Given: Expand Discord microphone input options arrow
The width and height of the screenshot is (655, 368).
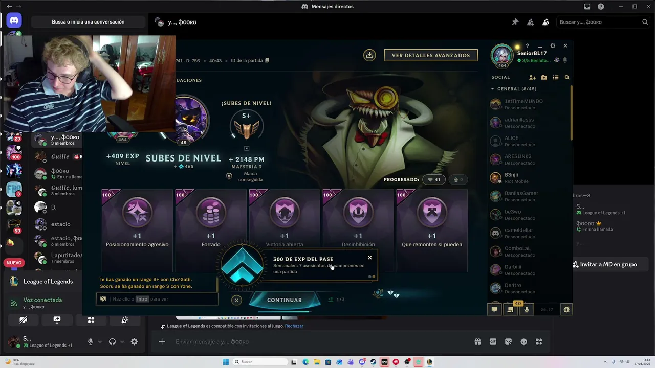Looking at the screenshot, I should [x=100, y=342].
